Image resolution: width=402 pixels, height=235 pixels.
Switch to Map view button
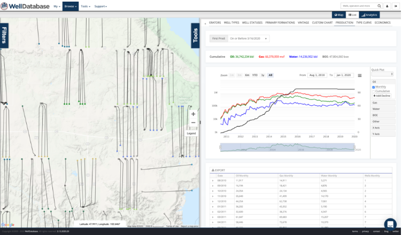click(x=339, y=15)
